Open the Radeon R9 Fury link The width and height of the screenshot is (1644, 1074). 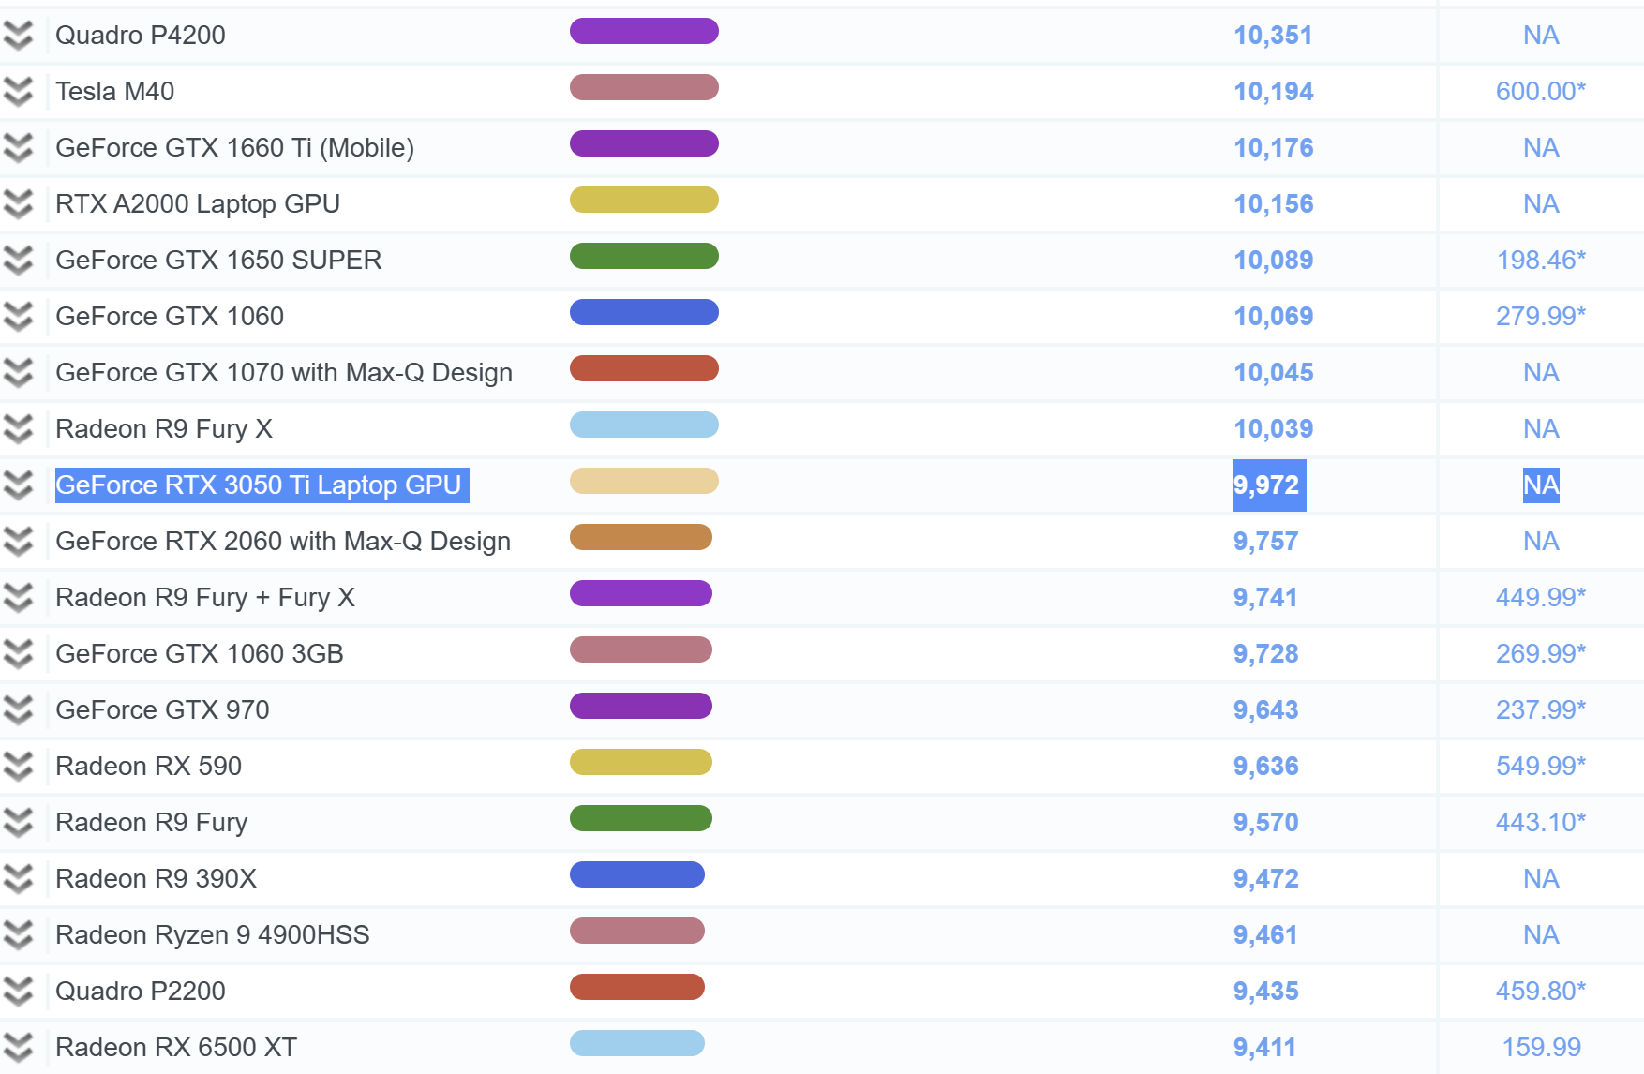tap(152, 823)
